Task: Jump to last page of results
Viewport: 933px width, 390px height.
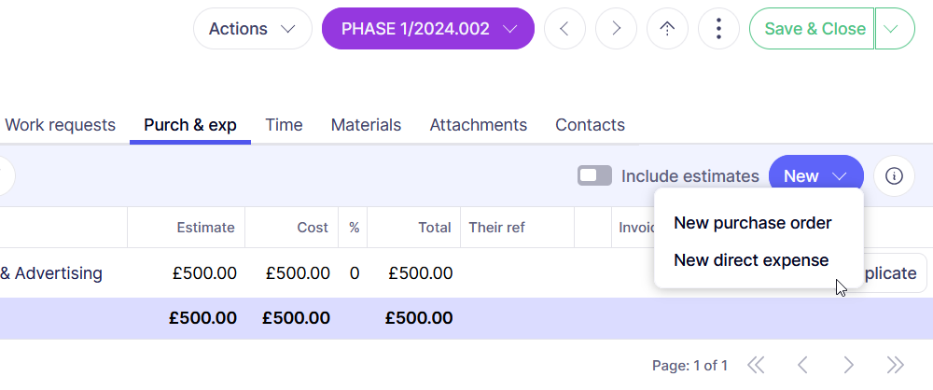Action: (x=896, y=365)
